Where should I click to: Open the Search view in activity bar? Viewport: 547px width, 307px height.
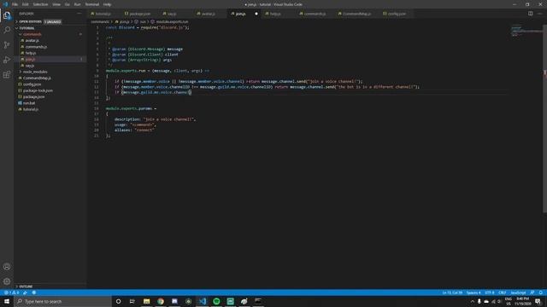pyautogui.click(x=7, y=30)
